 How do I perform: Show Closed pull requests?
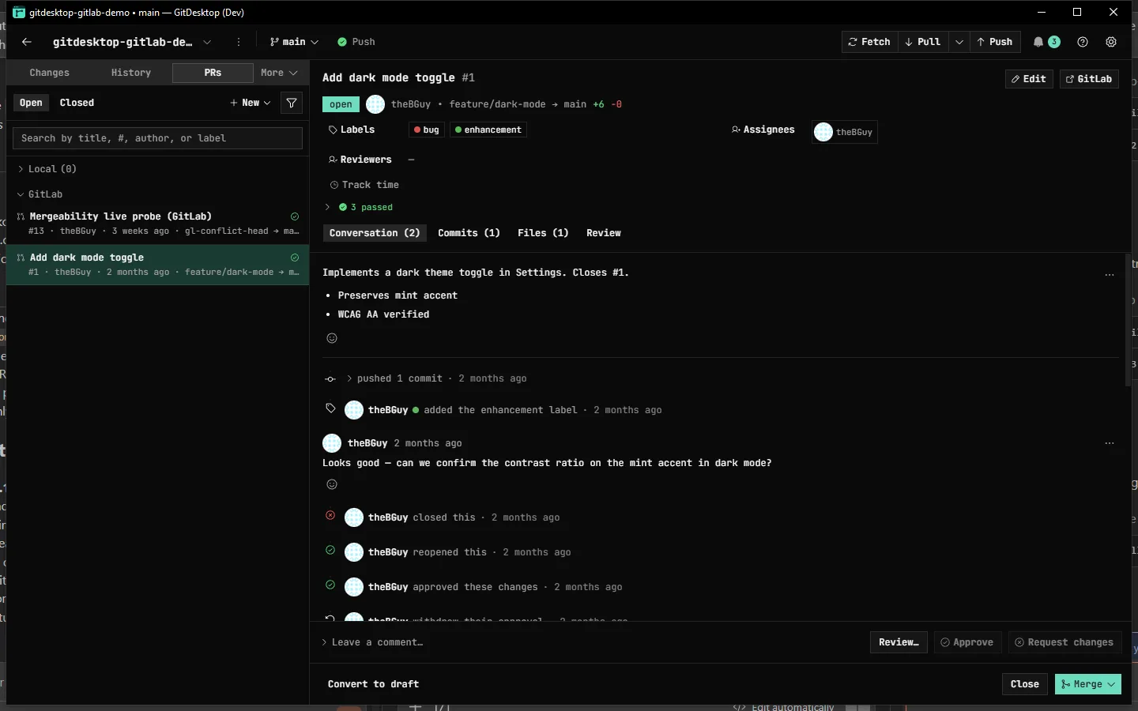click(77, 103)
